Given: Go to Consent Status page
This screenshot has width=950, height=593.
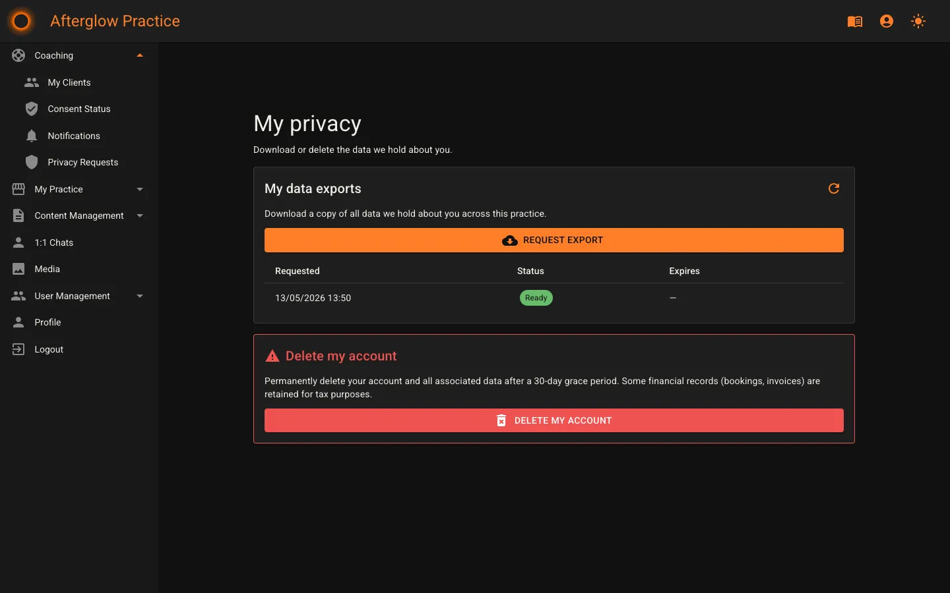Looking at the screenshot, I should 79,109.
